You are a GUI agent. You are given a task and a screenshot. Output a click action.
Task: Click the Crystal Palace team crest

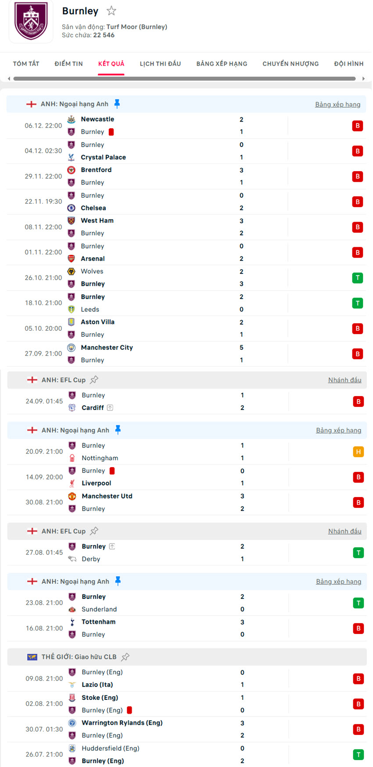pos(72,157)
